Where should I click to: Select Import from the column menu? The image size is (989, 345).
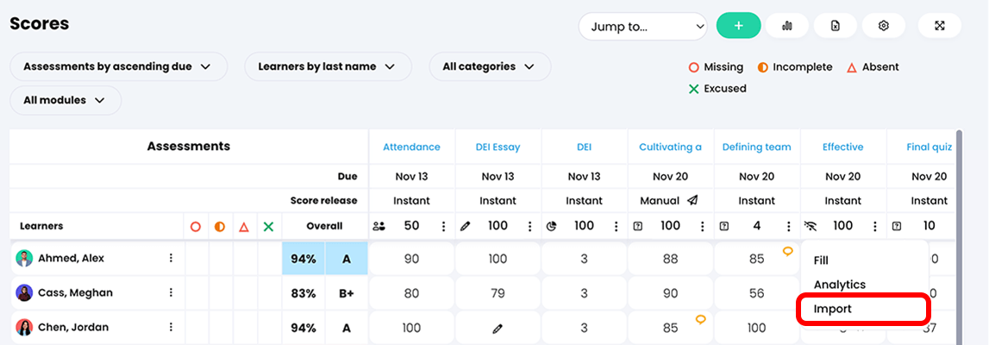point(833,309)
